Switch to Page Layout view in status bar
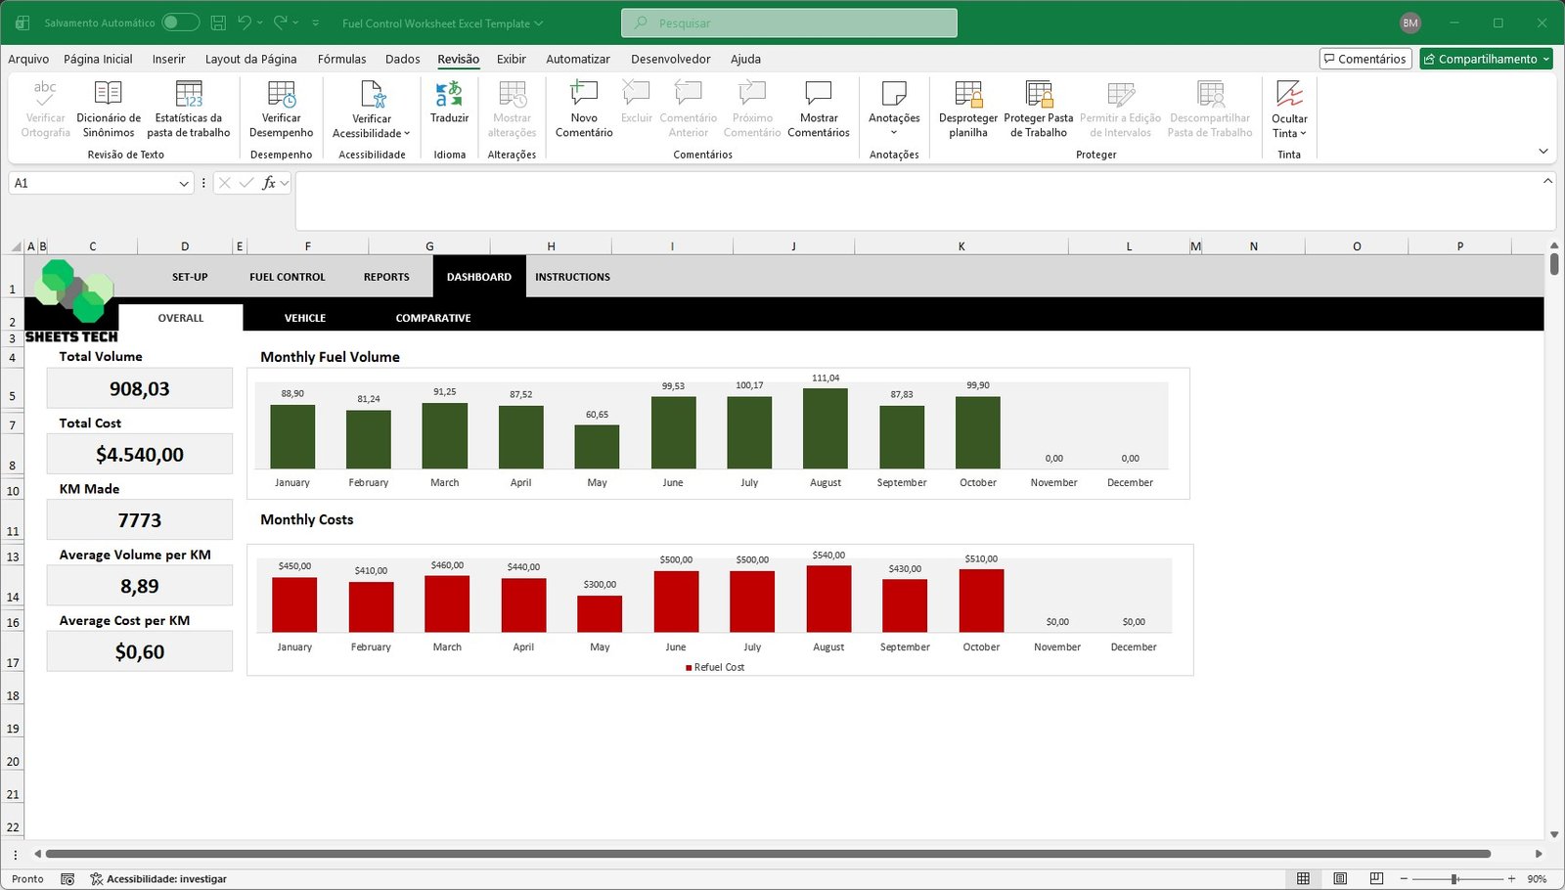The width and height of the screenshot is (1565, 890). pos(1340,878)
